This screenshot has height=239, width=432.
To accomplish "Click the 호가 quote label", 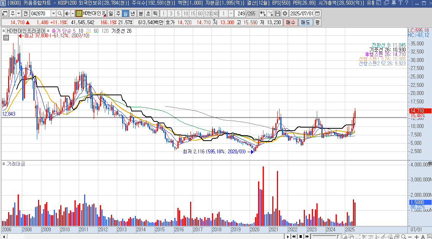I will pos(170,22).
